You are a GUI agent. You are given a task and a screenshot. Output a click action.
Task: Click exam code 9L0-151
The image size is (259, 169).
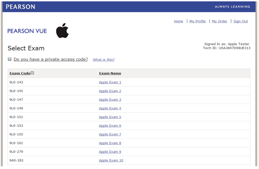pos(16,117)
